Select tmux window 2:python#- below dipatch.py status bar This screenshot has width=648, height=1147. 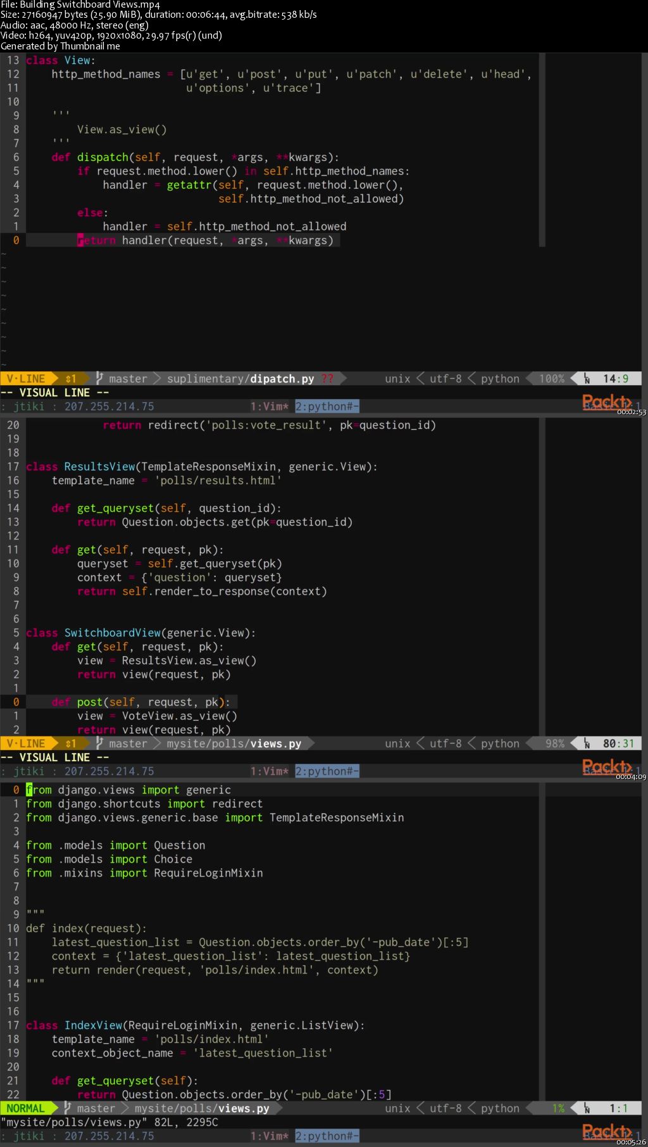pos(327,407)
